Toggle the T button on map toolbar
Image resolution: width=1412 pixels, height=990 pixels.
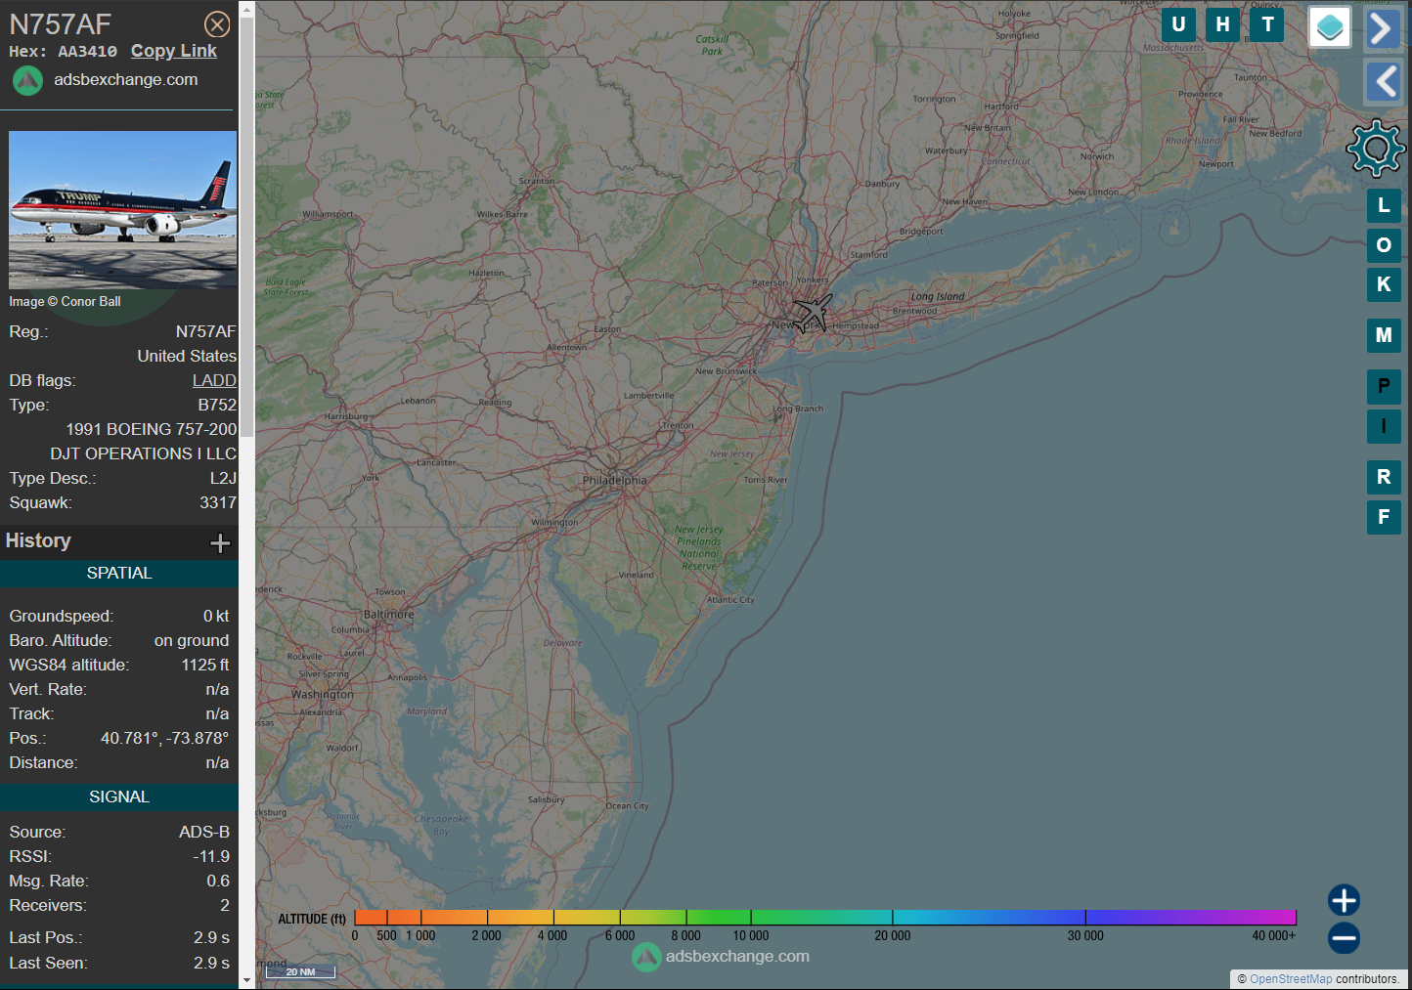pyautogui.click(x=1267, y=24)
